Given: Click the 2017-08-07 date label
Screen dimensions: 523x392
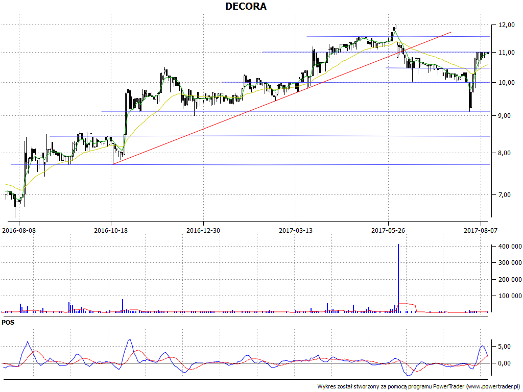Looking at the screenshot, I should coord(480,230).
